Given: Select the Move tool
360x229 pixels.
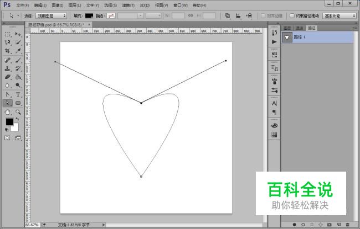Looking at the screenshot, I should [x=18, y=34].
